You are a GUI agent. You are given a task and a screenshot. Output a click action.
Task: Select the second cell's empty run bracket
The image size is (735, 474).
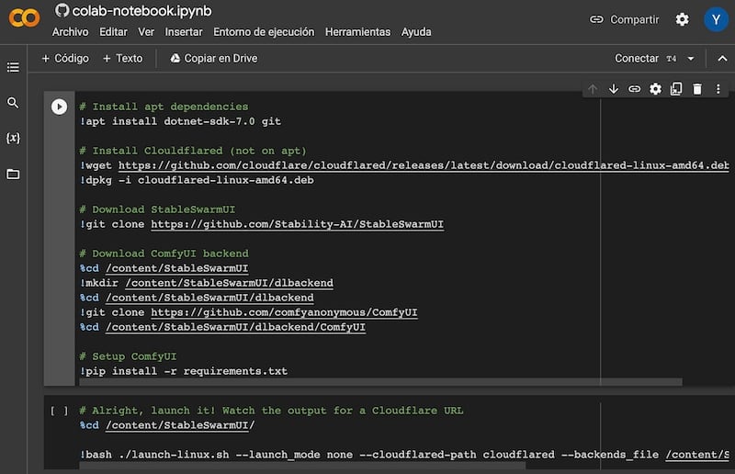(59, 411)
